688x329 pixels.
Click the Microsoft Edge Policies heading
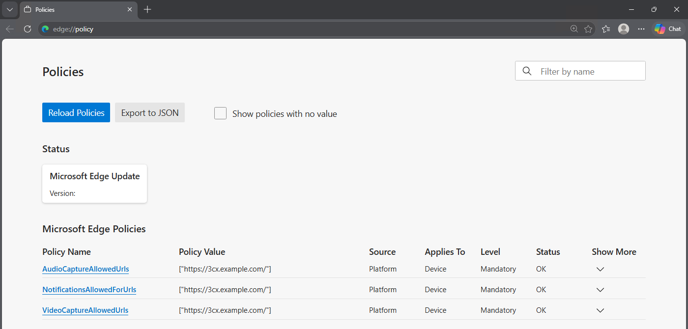point(94,229)
